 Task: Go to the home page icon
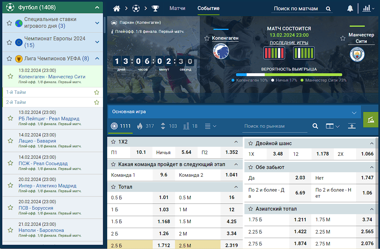[117, 8]
